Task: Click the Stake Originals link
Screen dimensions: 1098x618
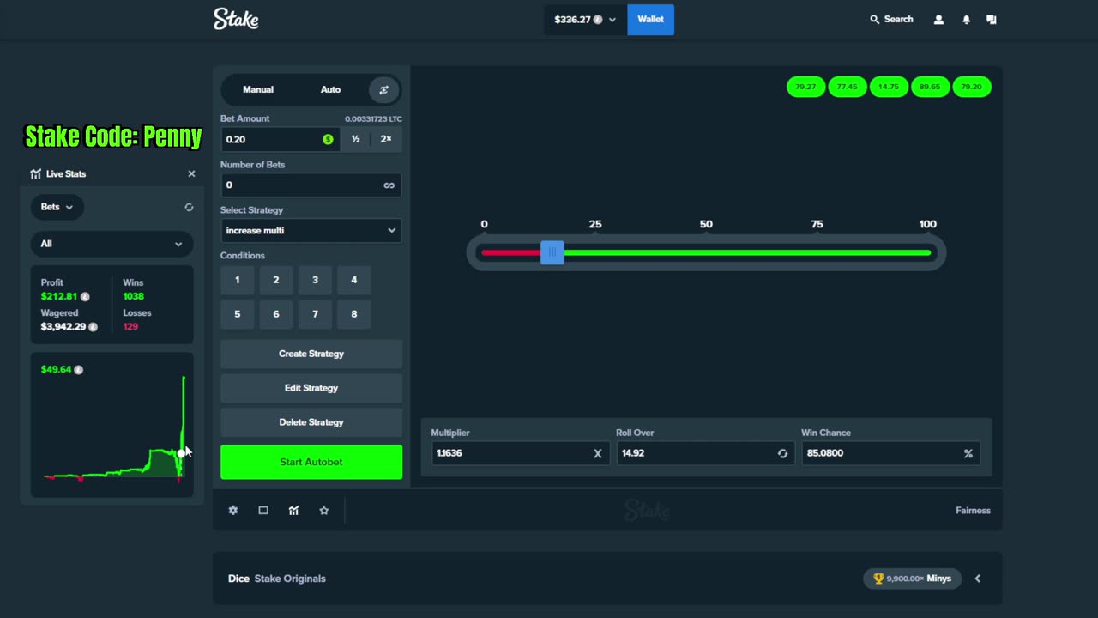Action: 290,579
